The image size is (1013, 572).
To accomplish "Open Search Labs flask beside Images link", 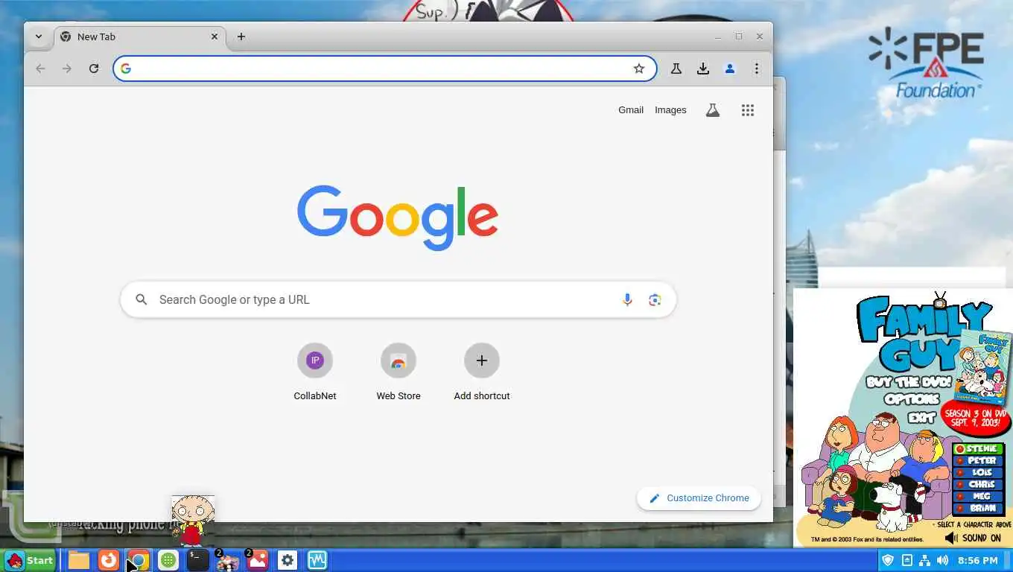I will 713,110.
